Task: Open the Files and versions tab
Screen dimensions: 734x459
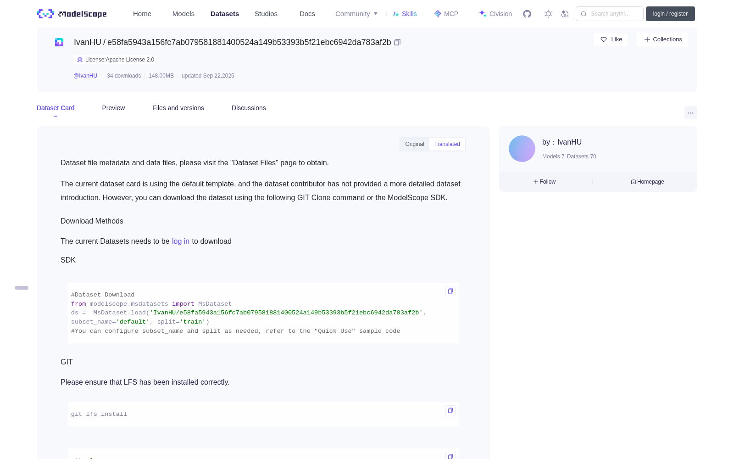Action: coord(178,108)
